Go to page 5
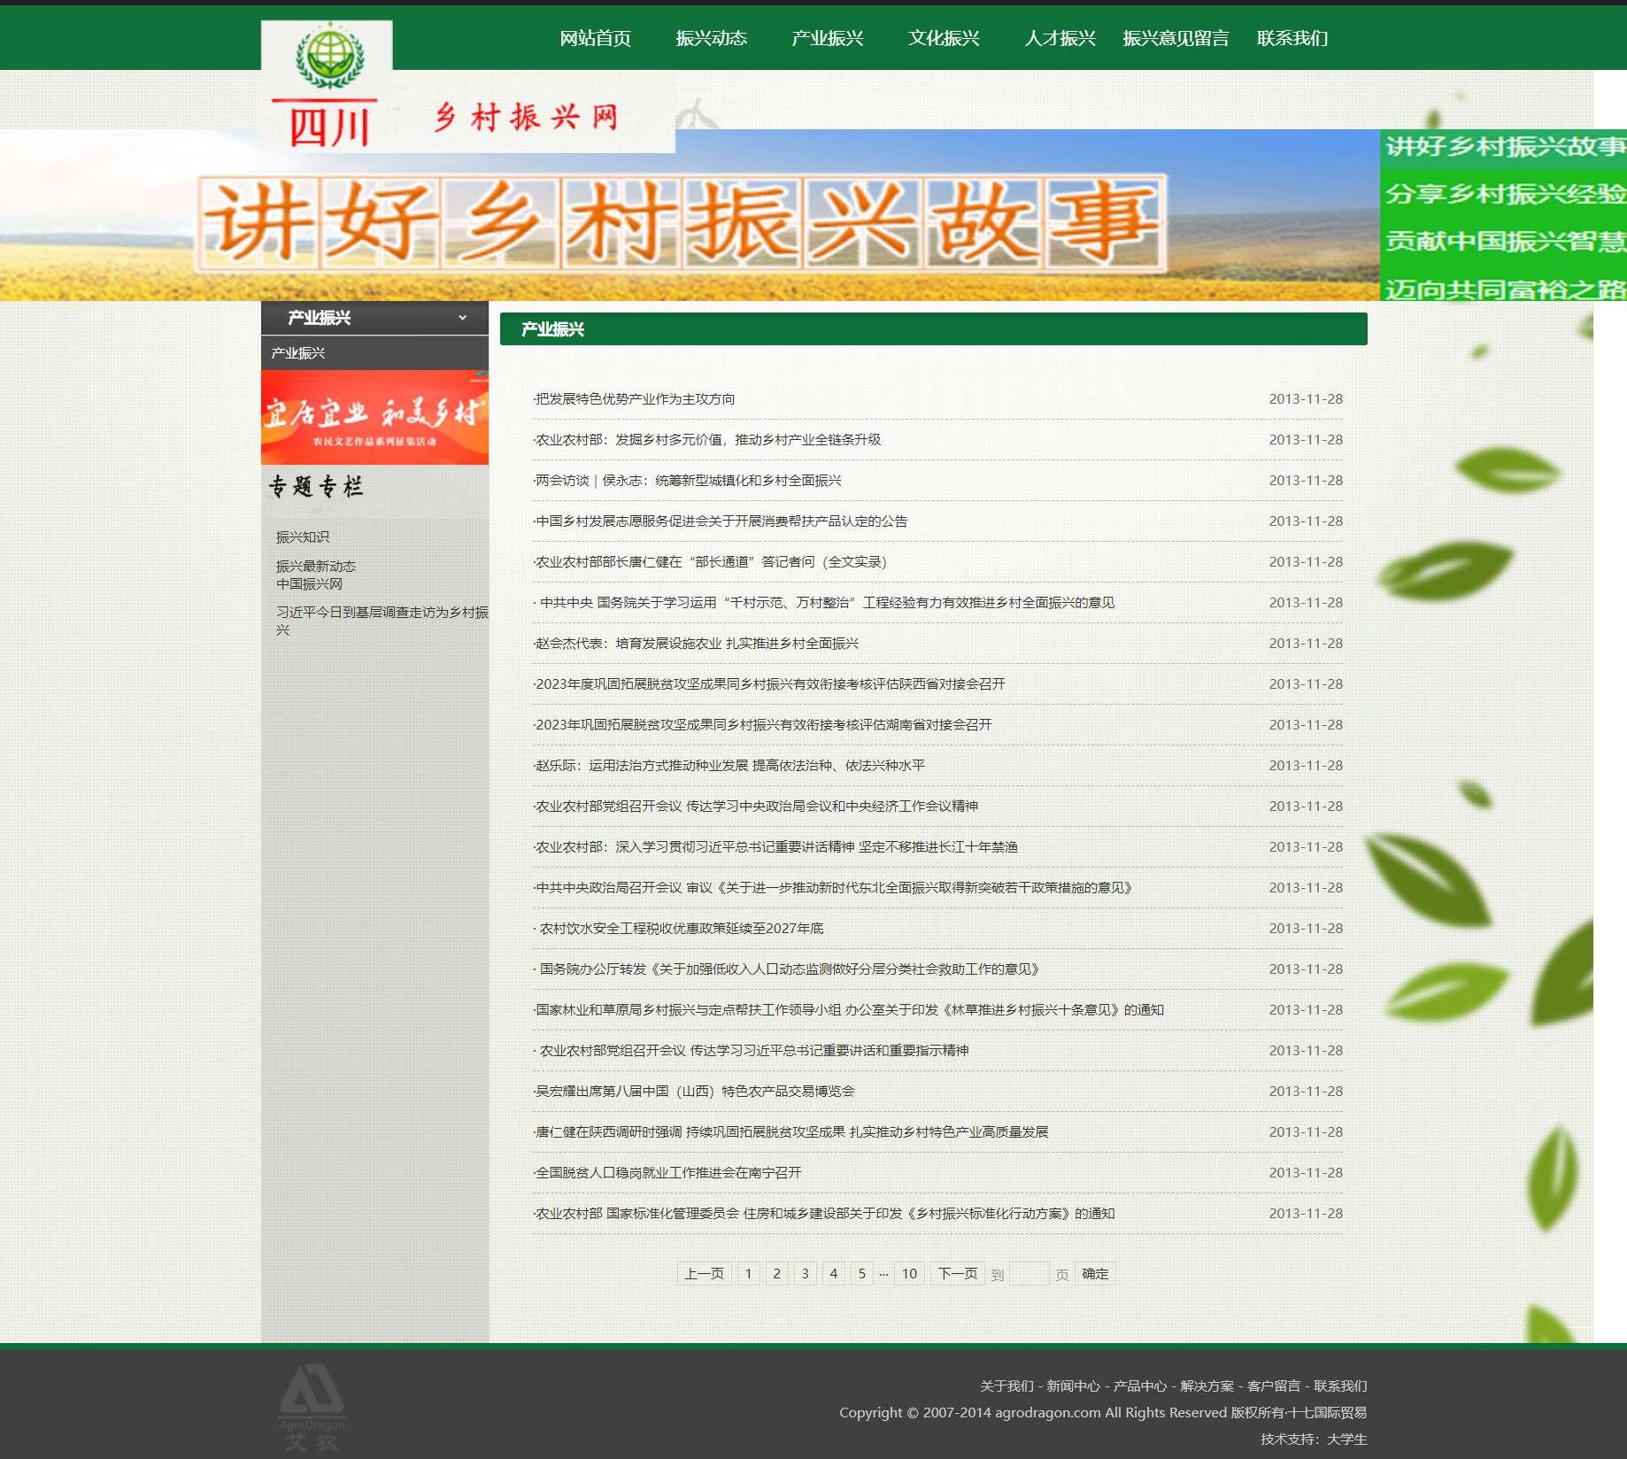The image size is (1627, 1459). coord(862,1274)
